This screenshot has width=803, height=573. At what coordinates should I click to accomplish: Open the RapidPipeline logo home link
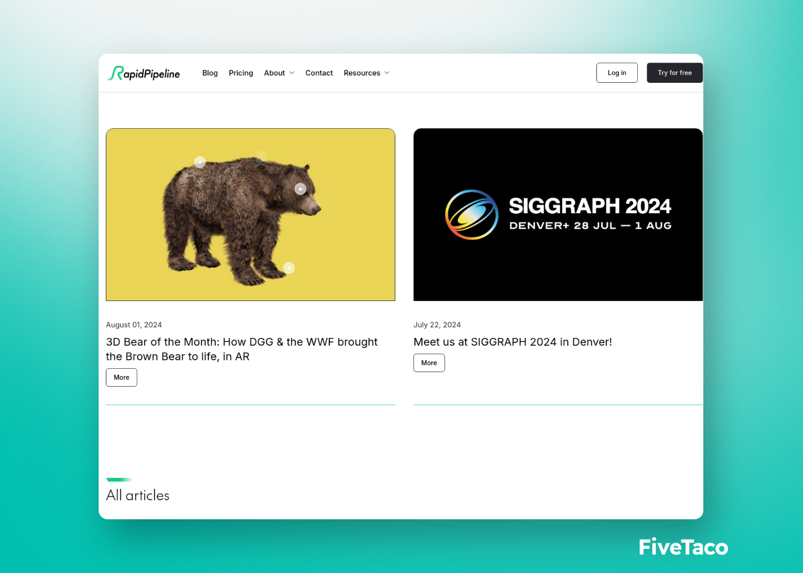point(144,73)
